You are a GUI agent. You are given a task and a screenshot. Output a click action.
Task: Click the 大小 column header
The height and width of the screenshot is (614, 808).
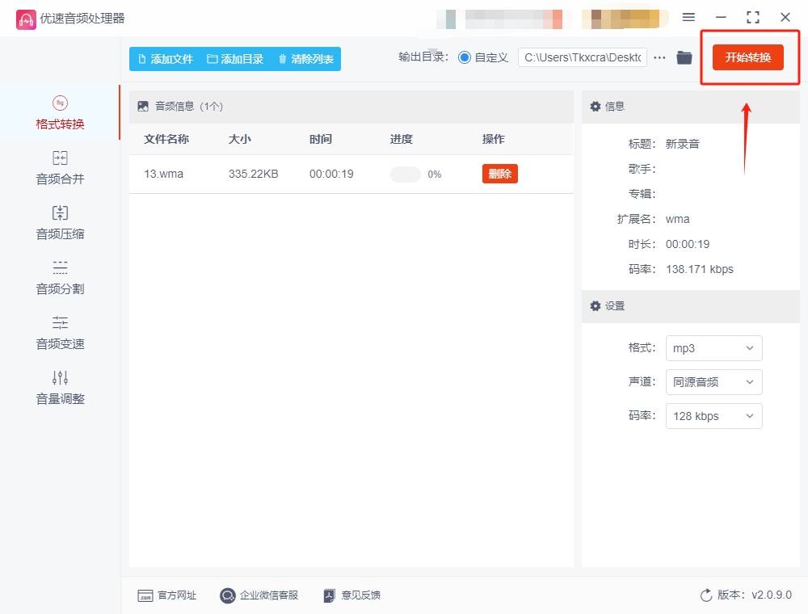[x=240, y=139]
